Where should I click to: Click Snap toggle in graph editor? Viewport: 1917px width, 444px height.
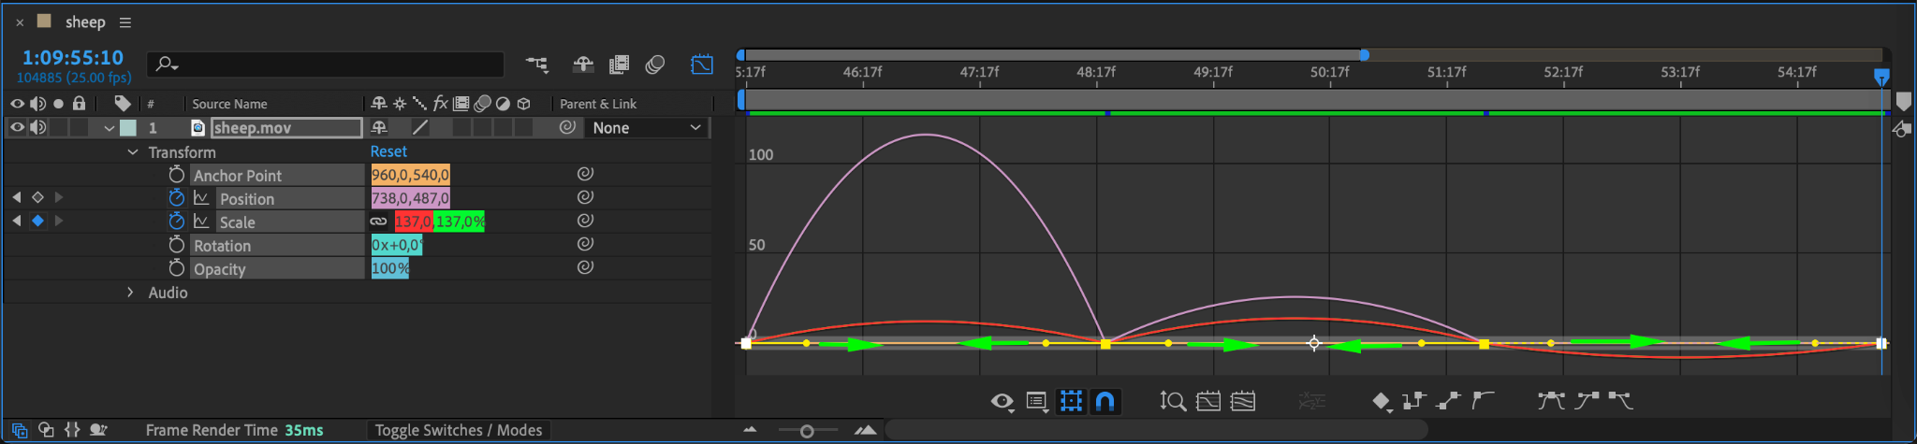(x=1105, y=401)
